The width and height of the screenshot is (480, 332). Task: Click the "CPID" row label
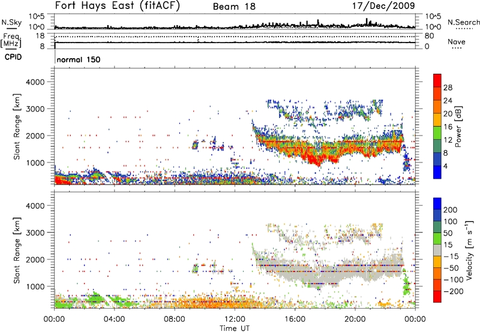coord(13,57)
